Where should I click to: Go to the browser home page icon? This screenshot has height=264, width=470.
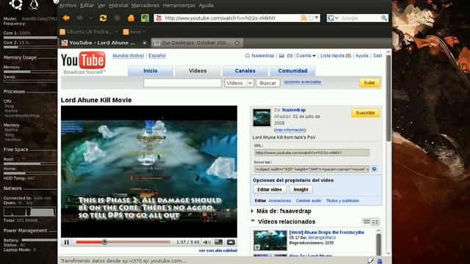pyautogui.click(x=131, y=18)
